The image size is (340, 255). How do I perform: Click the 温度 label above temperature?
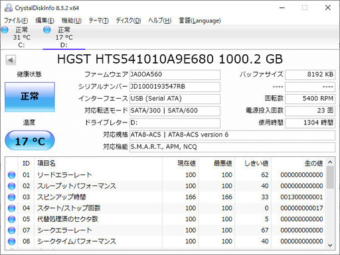(x=29, y=123)
